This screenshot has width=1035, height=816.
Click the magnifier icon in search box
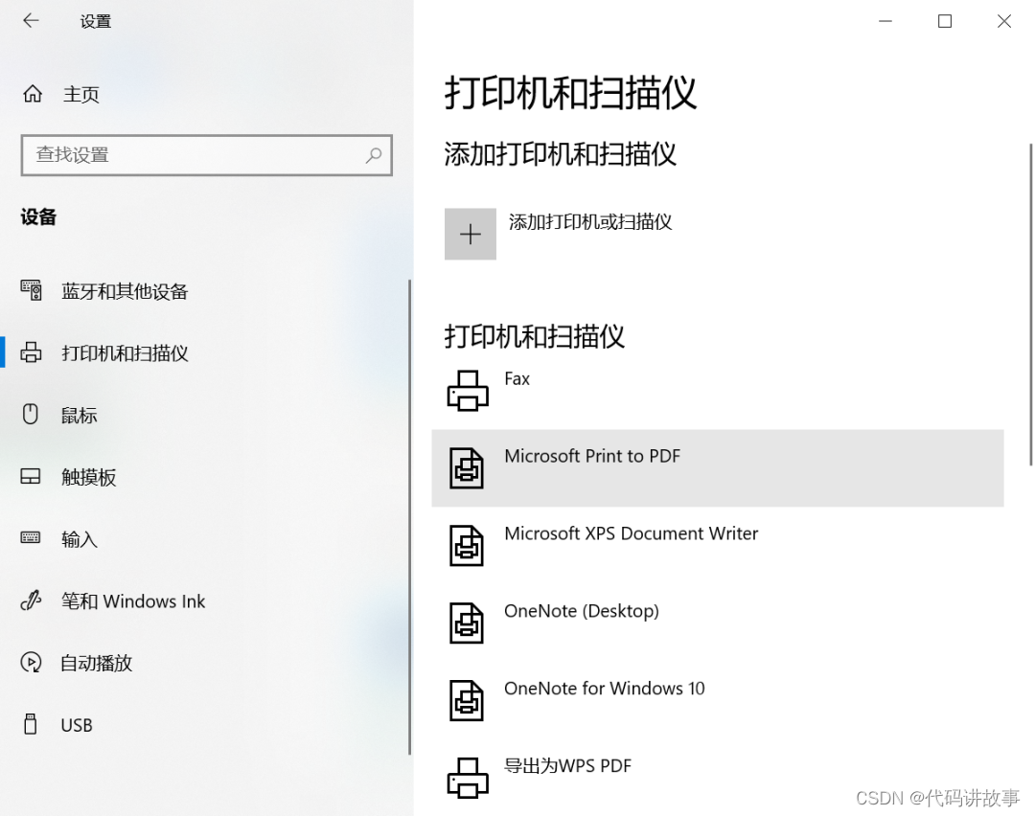(374, 155)
